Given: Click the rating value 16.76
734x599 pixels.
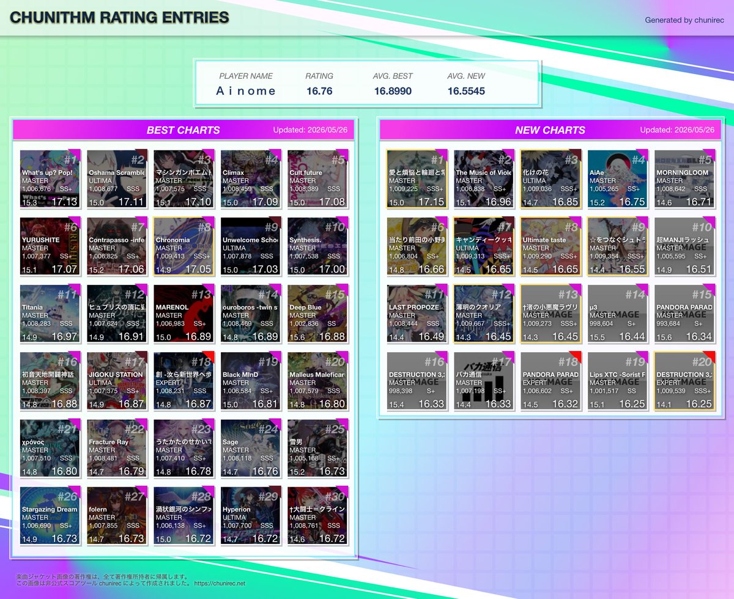Looking at the screenshot, I should pos(319,91).
